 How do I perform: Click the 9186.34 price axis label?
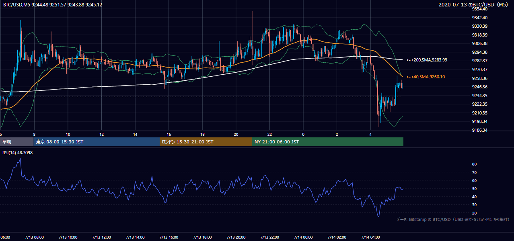coord(480,130)
